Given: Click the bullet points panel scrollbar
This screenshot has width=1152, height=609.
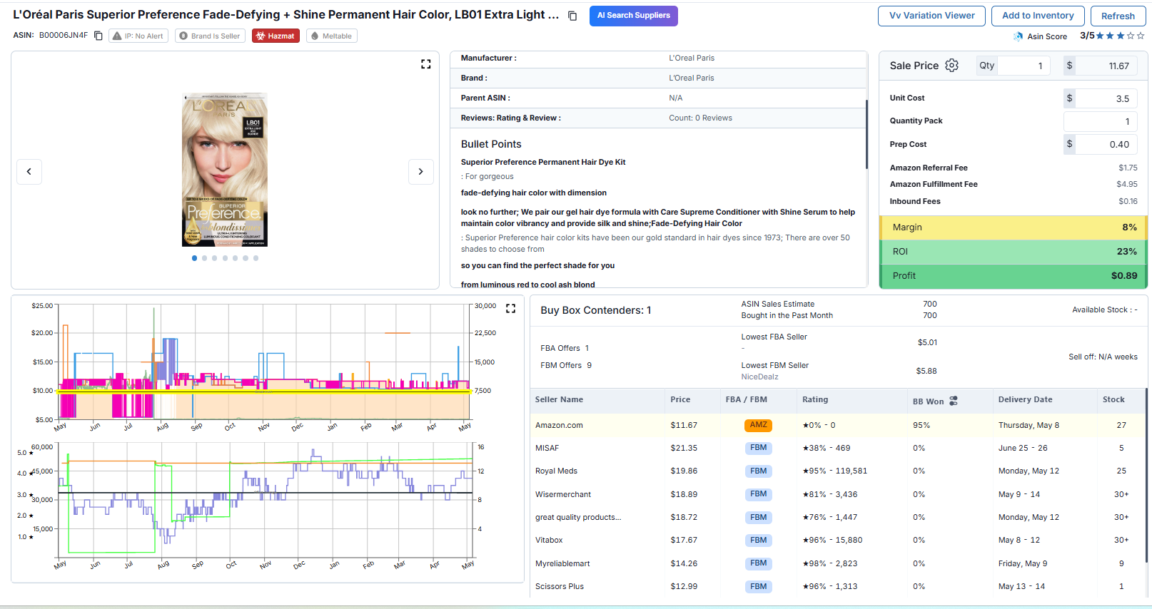Looking at the screenshot, I should tap(866, 134).
